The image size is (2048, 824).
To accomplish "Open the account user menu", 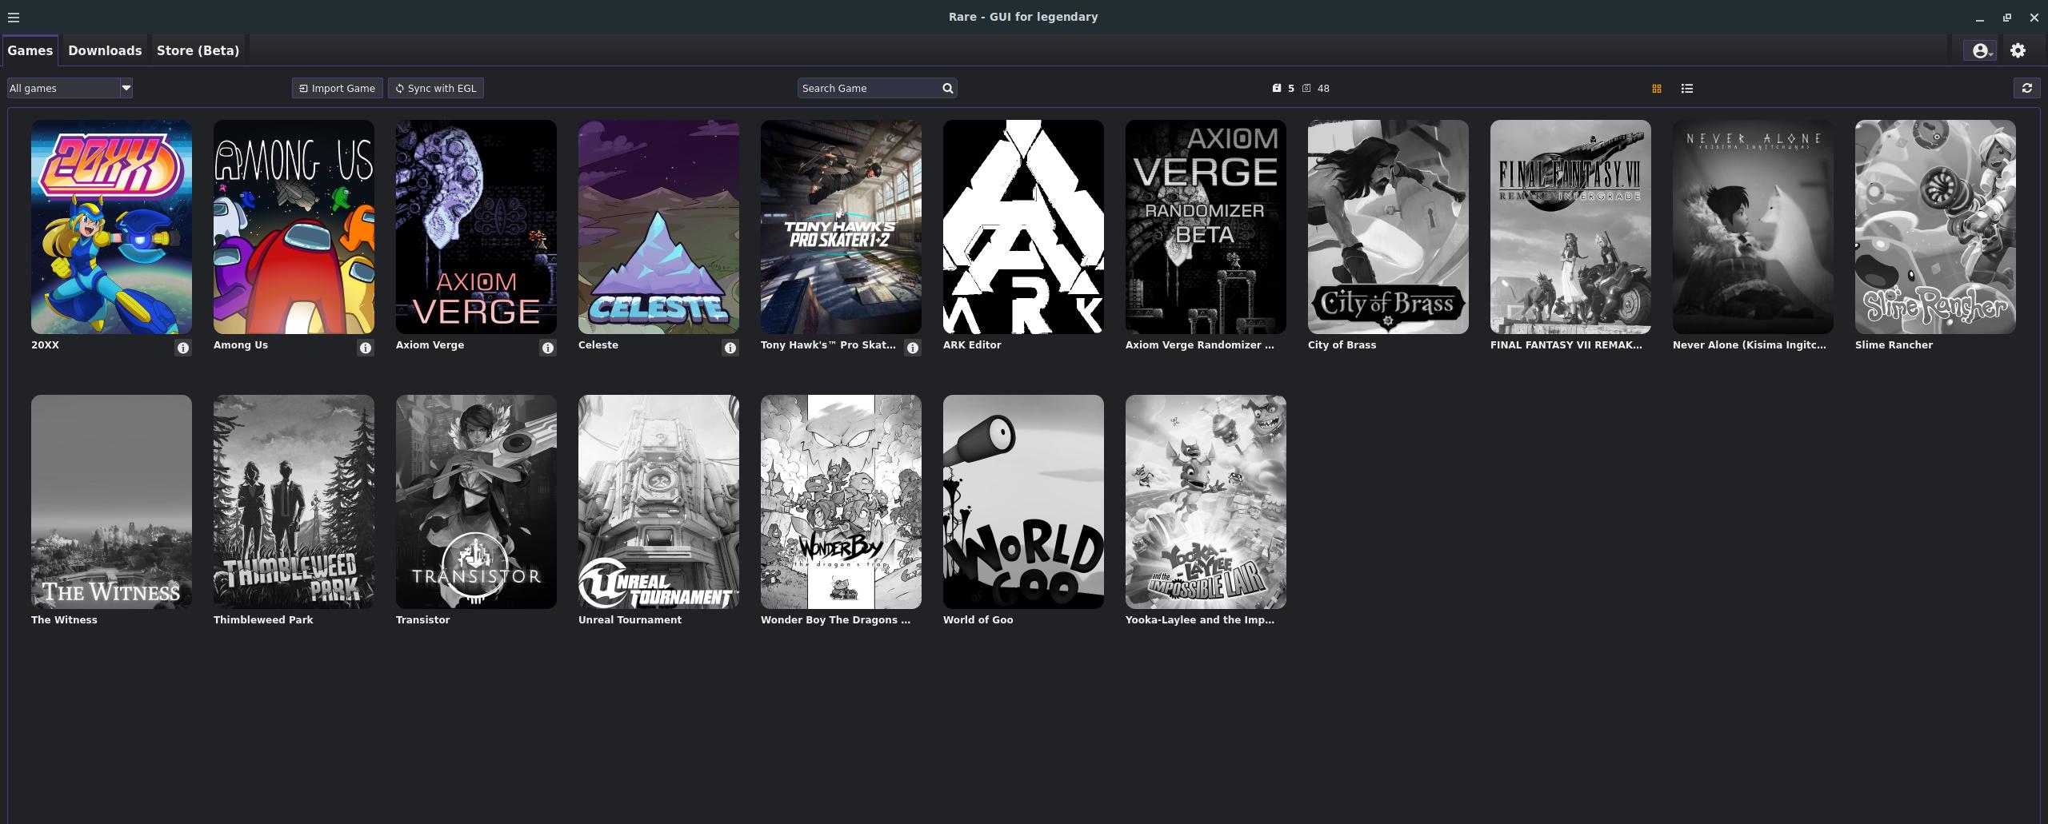I will pyautogui.click(x=1981, y=50).
